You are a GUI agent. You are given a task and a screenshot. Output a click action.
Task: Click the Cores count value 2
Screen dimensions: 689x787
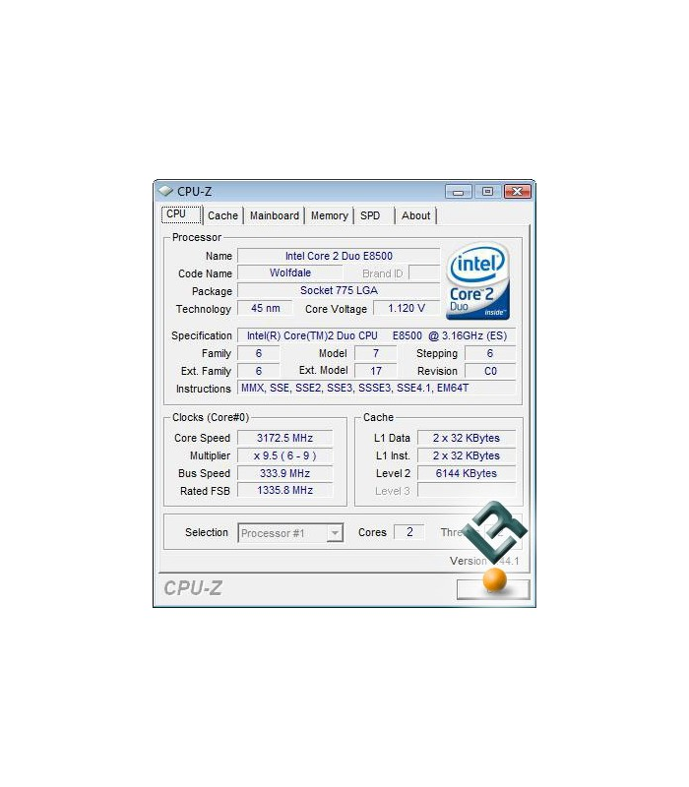point(409,532)
